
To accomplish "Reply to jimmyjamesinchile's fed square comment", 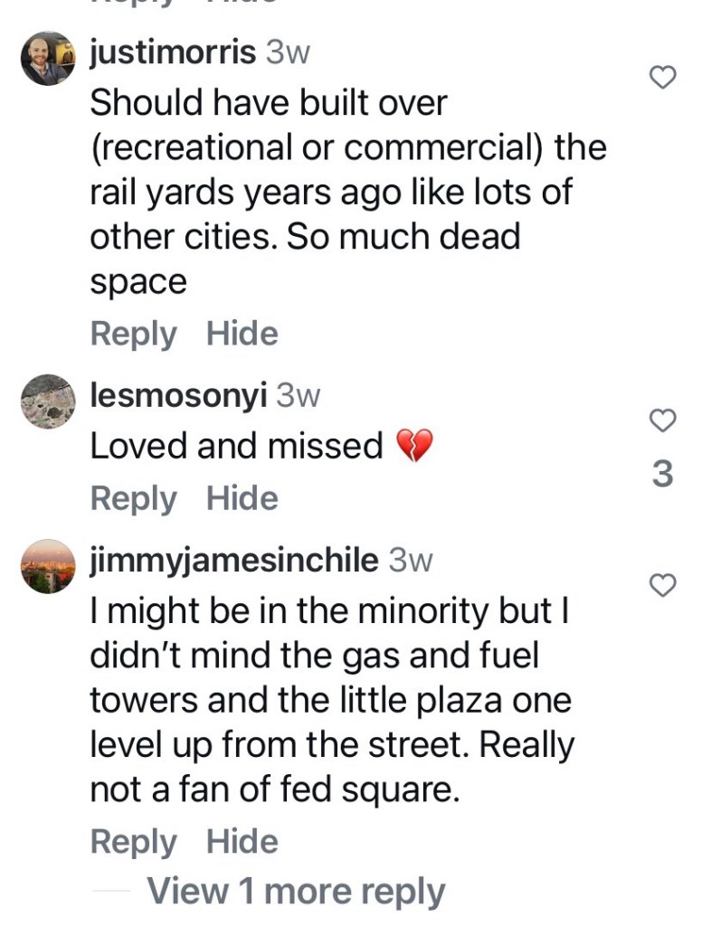I will pyautogui.click(x=133, y=842).
